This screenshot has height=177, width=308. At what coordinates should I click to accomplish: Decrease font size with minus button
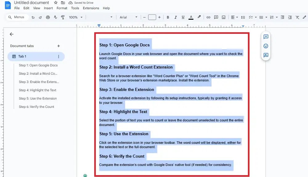pos(144,17)
